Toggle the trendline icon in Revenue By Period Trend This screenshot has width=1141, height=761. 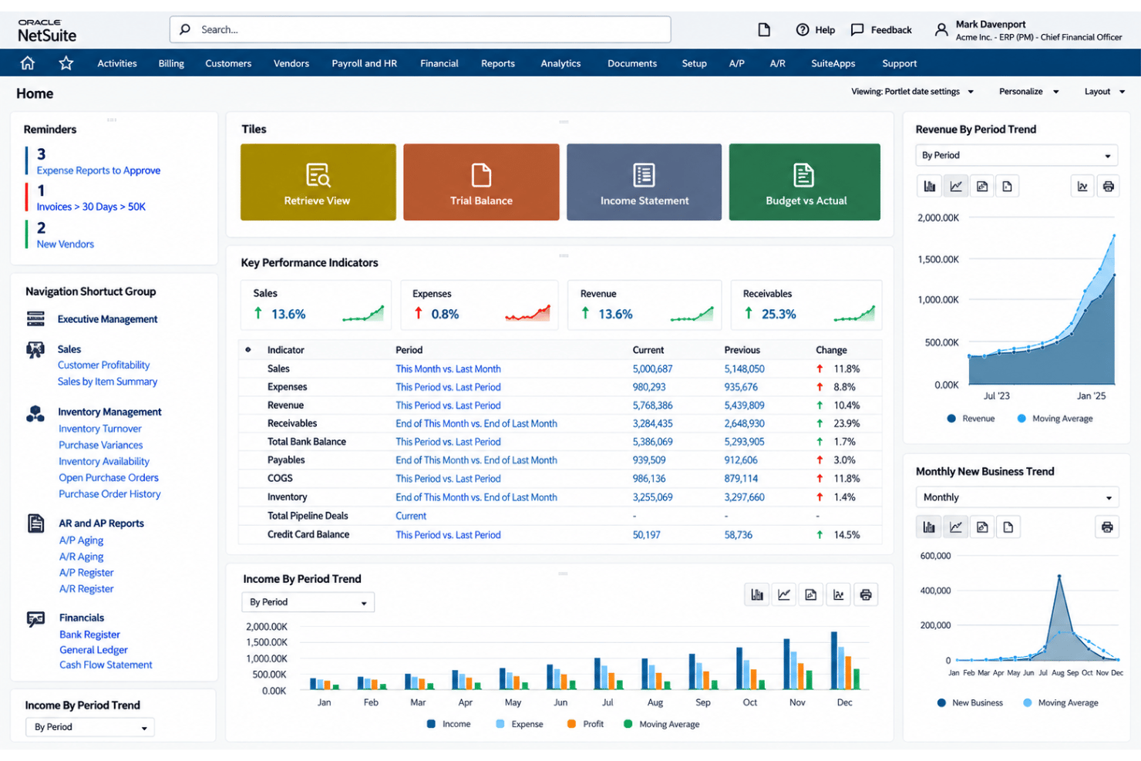(x=1082, y=186)
